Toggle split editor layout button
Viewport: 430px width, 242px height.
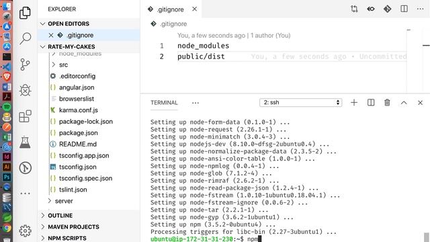(x=404, y=9)
